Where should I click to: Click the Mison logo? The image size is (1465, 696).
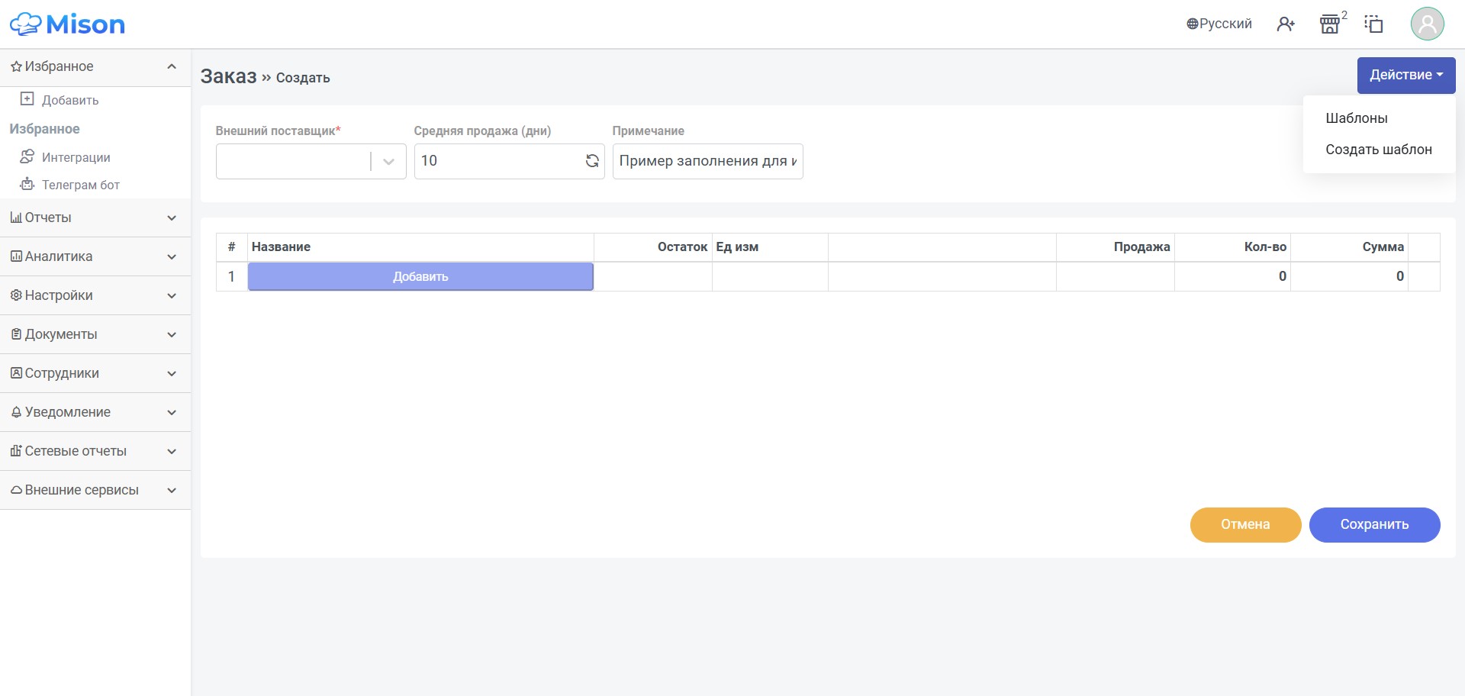[x=67, y=24]
